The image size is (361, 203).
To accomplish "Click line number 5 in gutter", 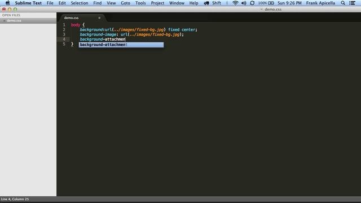I will click(64, 44).
